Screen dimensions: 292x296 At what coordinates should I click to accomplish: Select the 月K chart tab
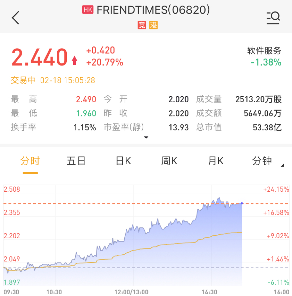pyautogui.click(x=216, y=161)
